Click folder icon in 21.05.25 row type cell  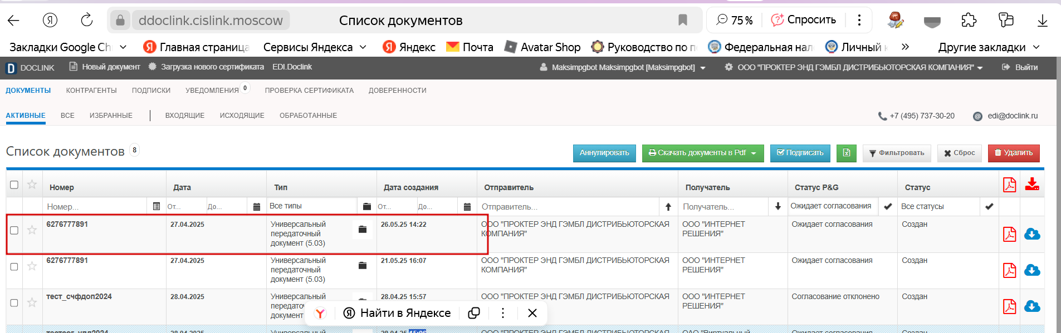pos(363,265)
